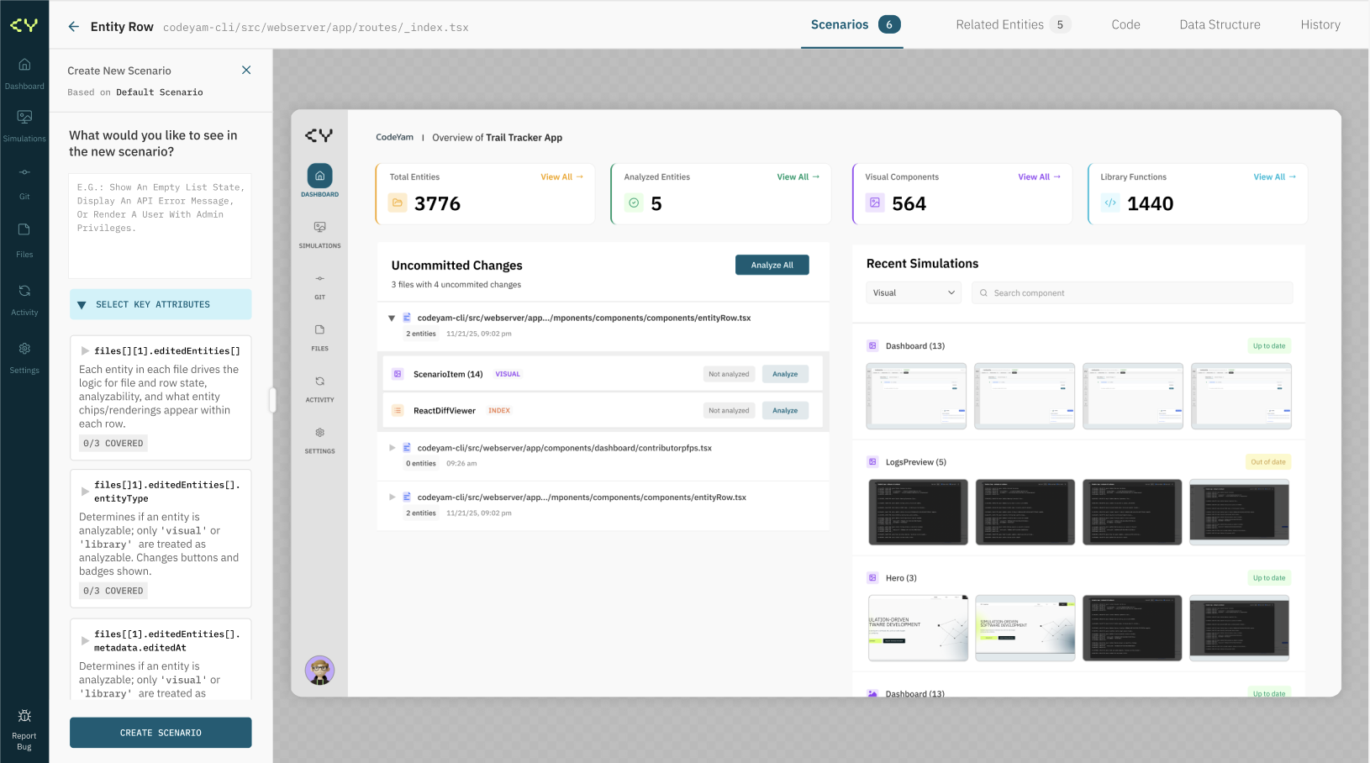Screen dimensions: 1370x763
Task: Click the user avatar in the preview sidebar
Action: tap(319, 671)
